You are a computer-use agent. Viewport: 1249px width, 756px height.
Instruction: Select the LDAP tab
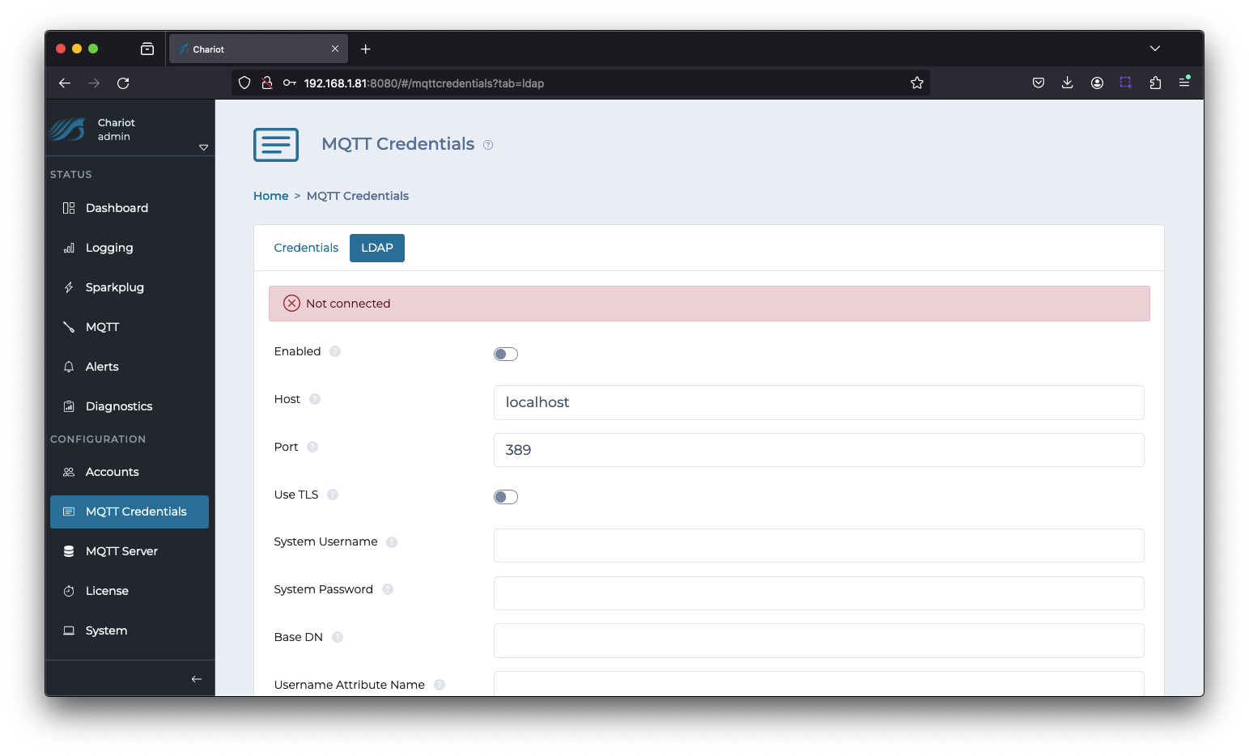pos(377,248)
